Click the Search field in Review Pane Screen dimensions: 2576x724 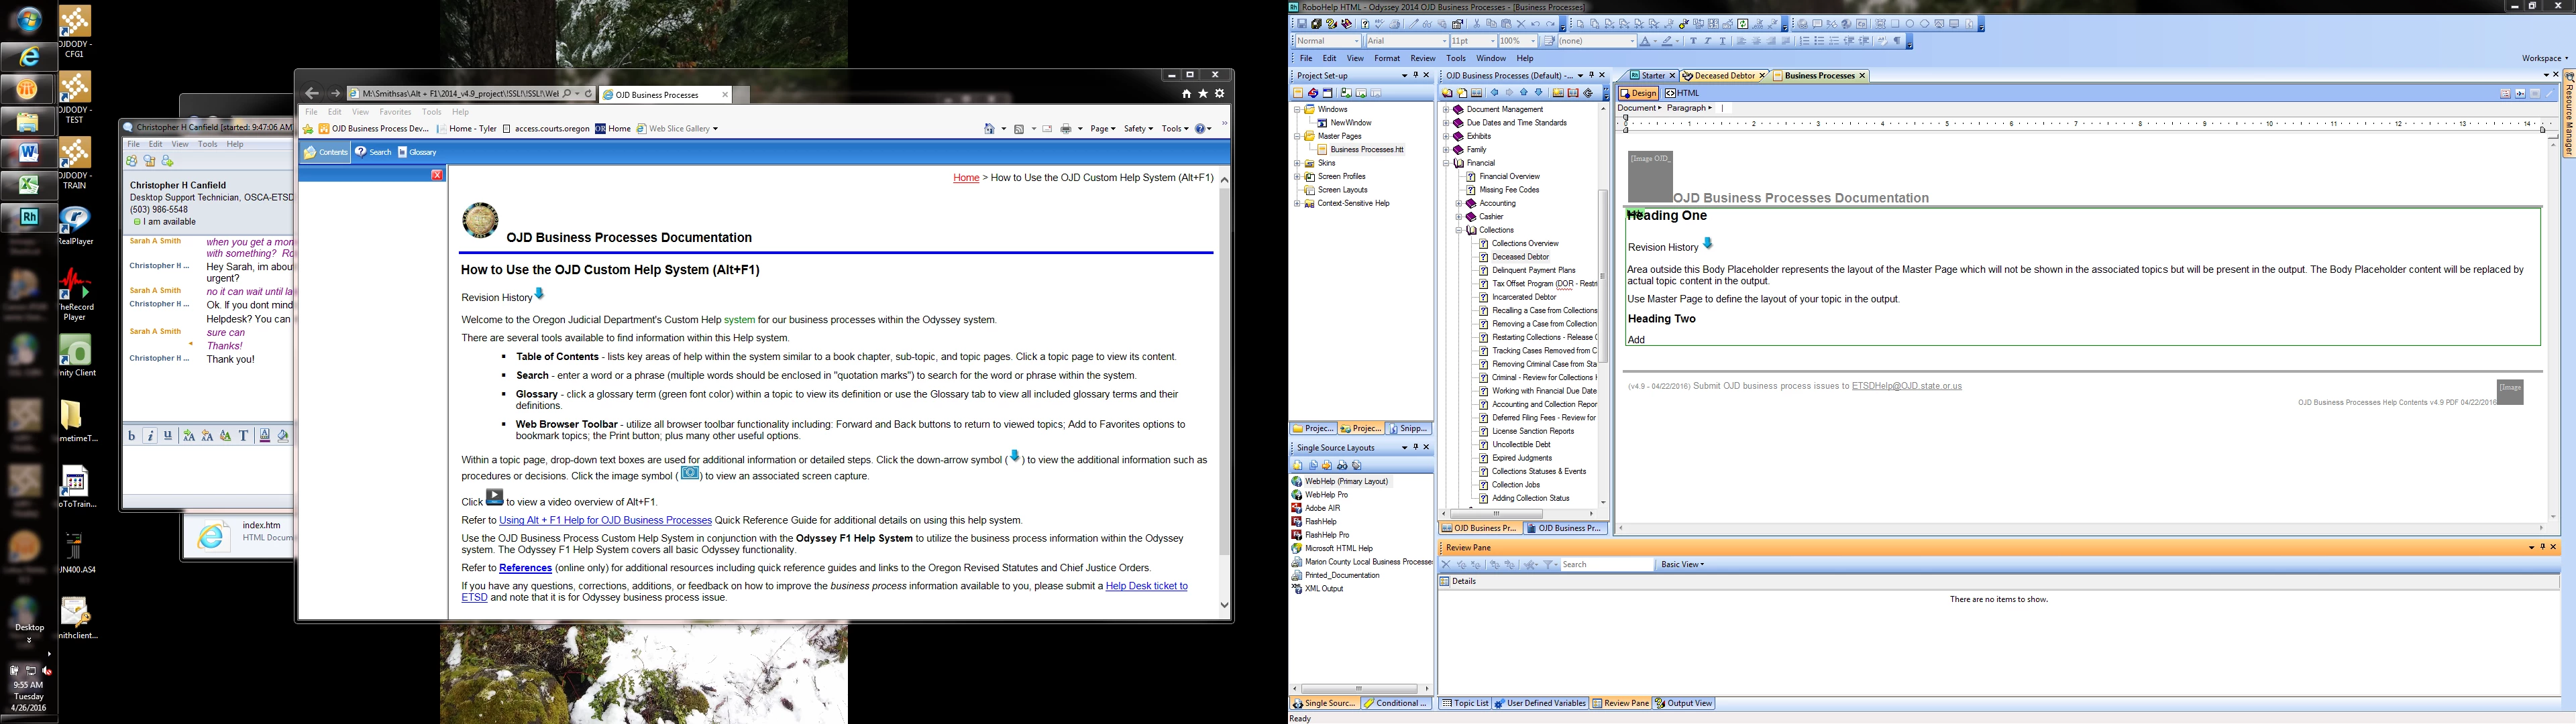pos(1606,565)
